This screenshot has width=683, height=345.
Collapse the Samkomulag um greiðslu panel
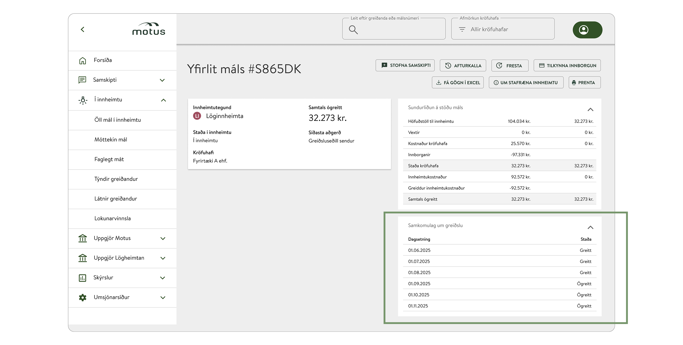[x=591, y=227]
